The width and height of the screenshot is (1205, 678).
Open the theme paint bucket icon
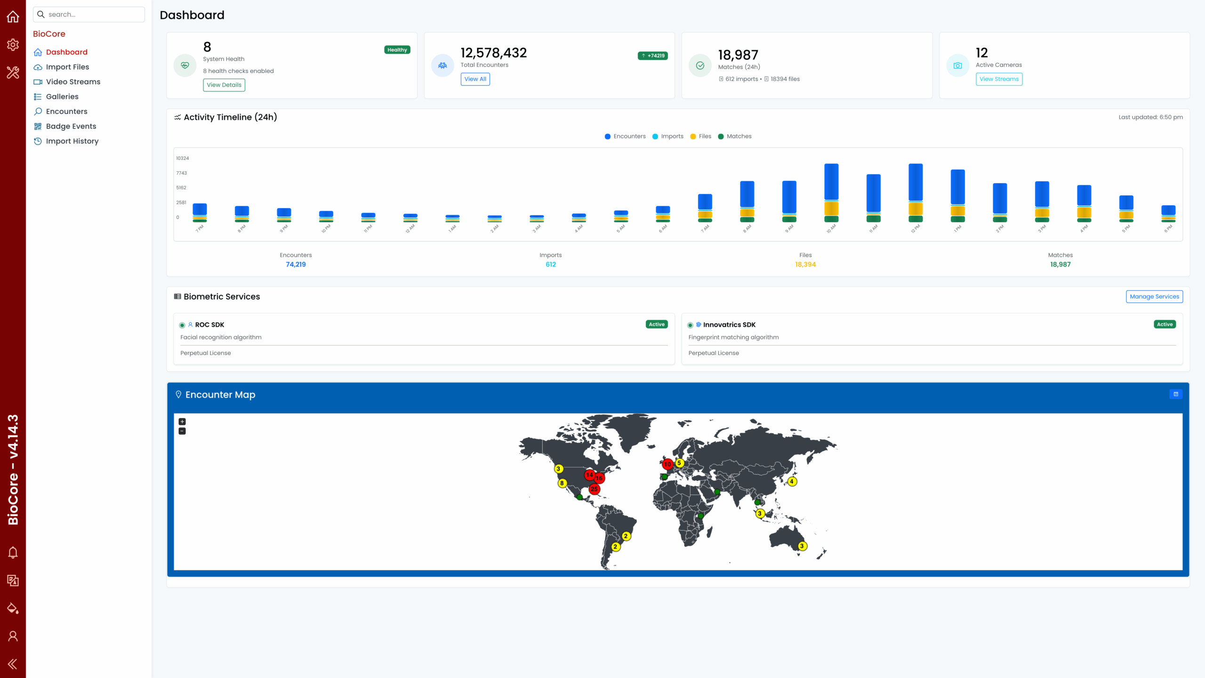coord(13,608)
